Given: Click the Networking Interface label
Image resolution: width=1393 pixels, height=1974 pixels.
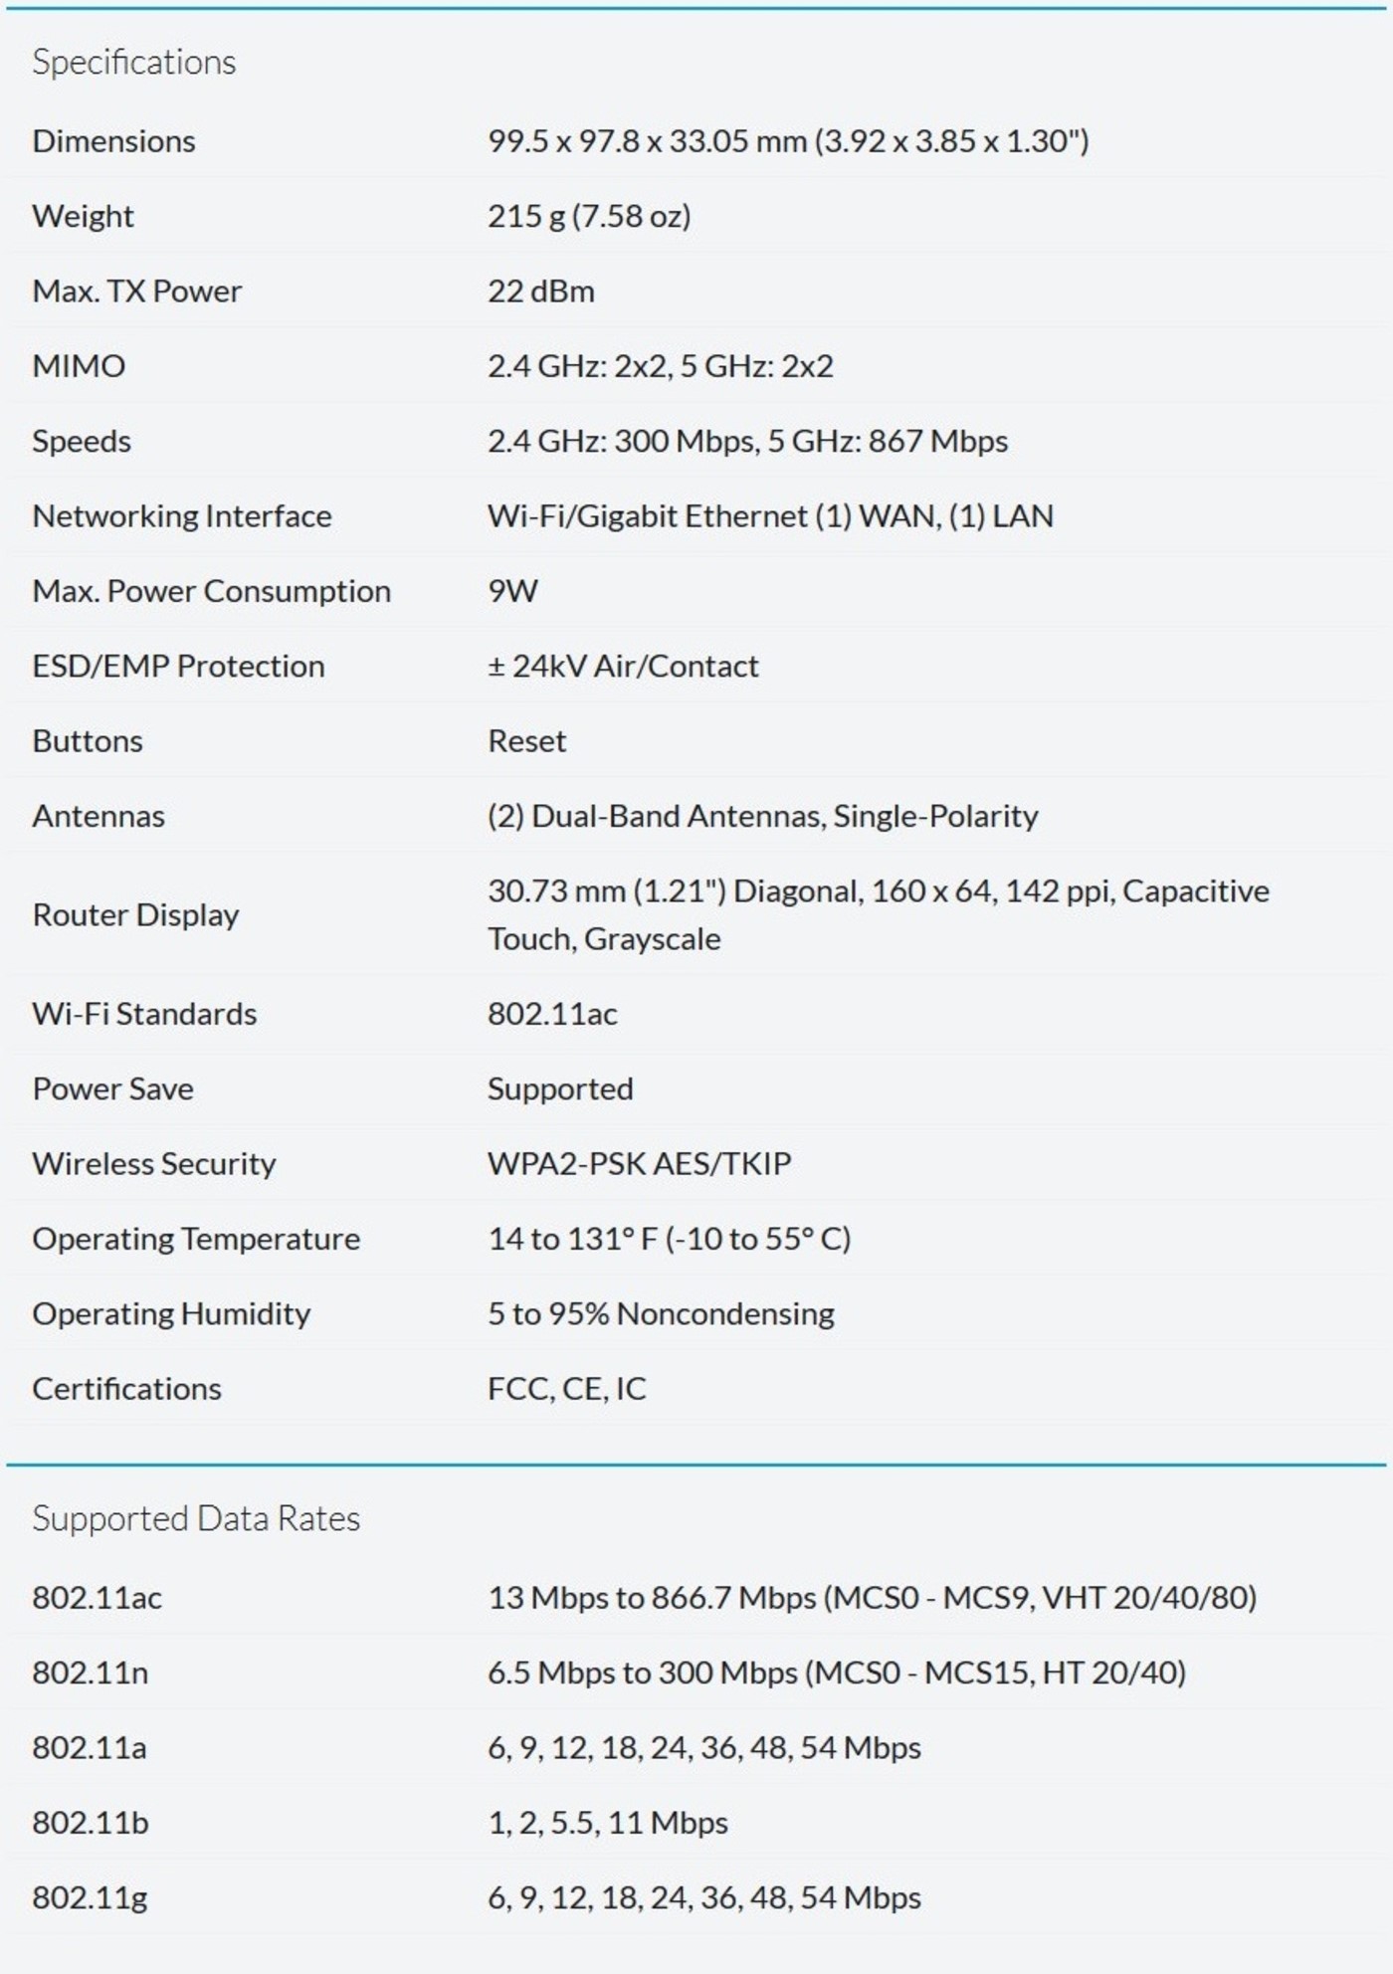Looking at the screenshot, I should (182, 516).
